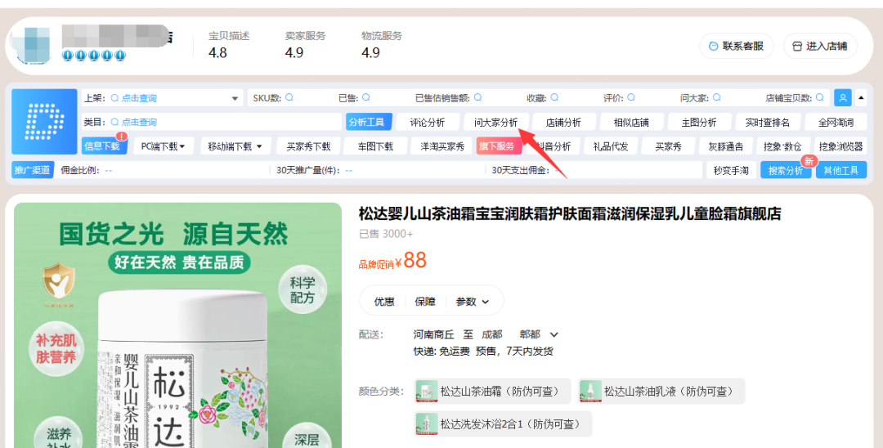Image resolution: width=883 pixels, height=448 pixels.
Task: Click 点击查询 beside 上架
Action: tap(139, 98)
